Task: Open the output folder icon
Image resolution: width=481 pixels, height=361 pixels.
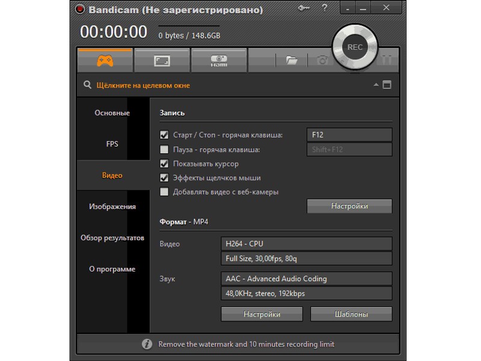Action: tap(292, 60)
